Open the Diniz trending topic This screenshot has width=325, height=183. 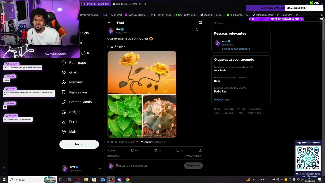[217, 81]
